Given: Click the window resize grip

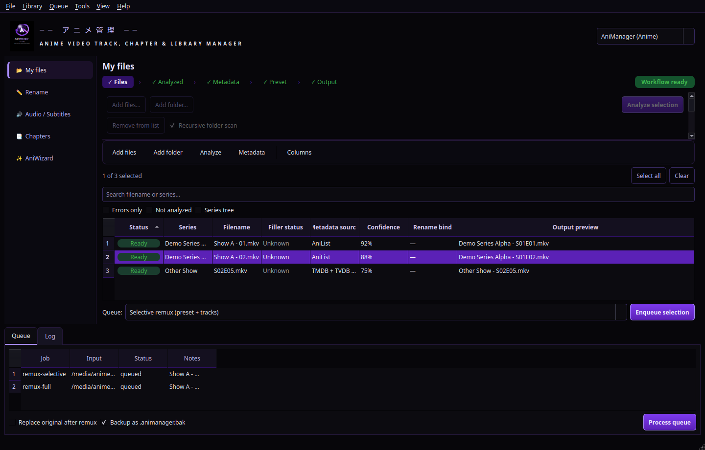Looking at the screenshot, I should point(701,446).
